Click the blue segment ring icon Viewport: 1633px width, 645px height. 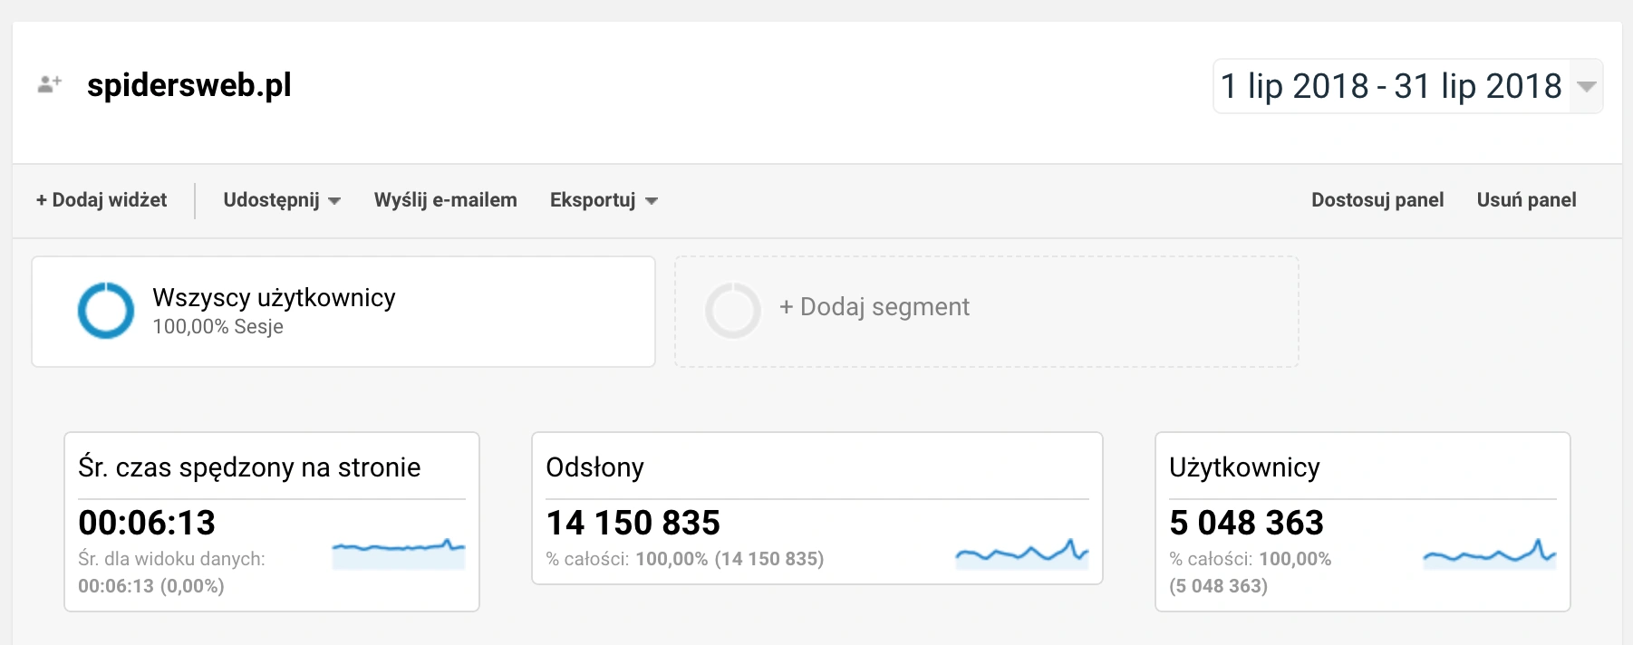(106, 311)
